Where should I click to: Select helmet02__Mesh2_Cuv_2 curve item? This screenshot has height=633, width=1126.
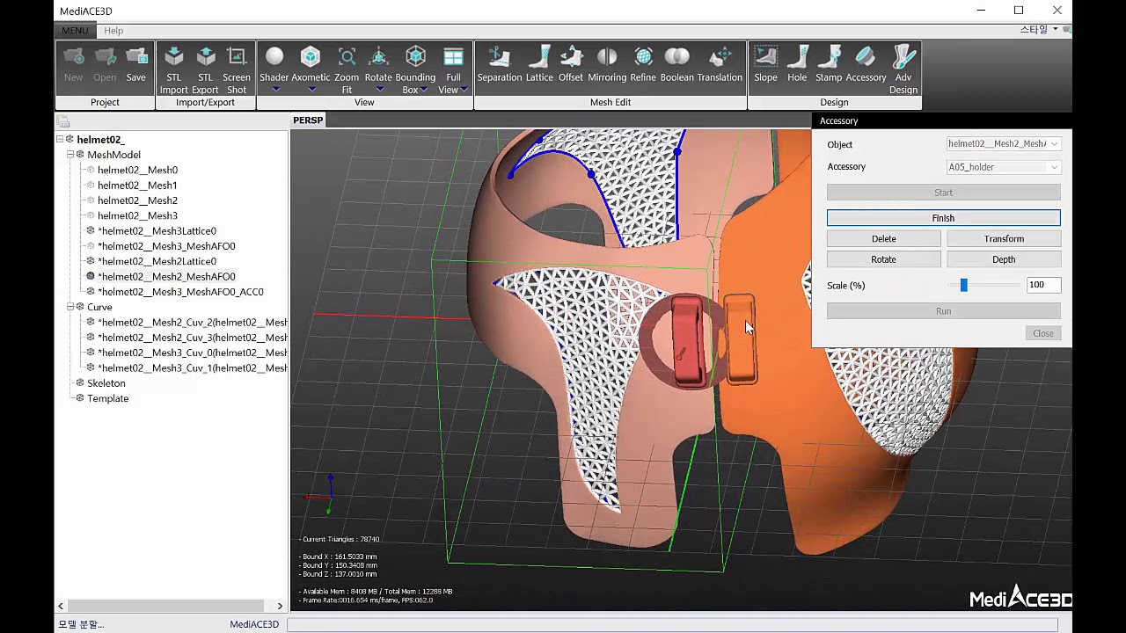click(193, 323)
